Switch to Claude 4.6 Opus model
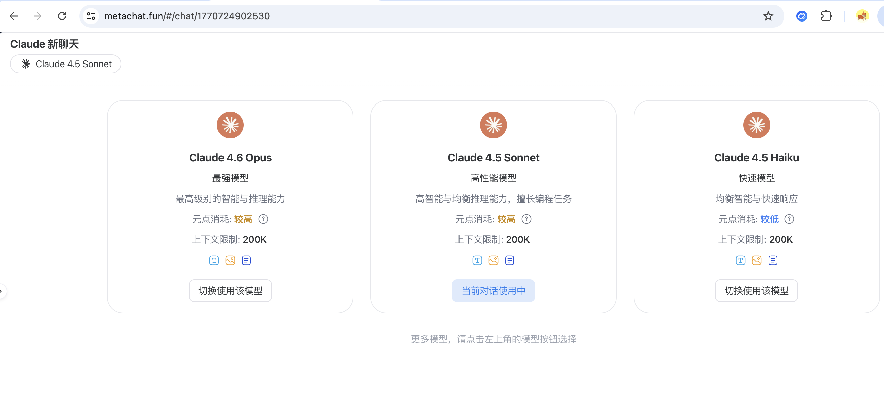Screen dimensions: 884x418 (230, 291)
